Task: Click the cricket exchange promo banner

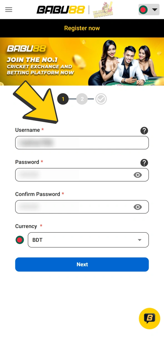Action: coord(82,62)
